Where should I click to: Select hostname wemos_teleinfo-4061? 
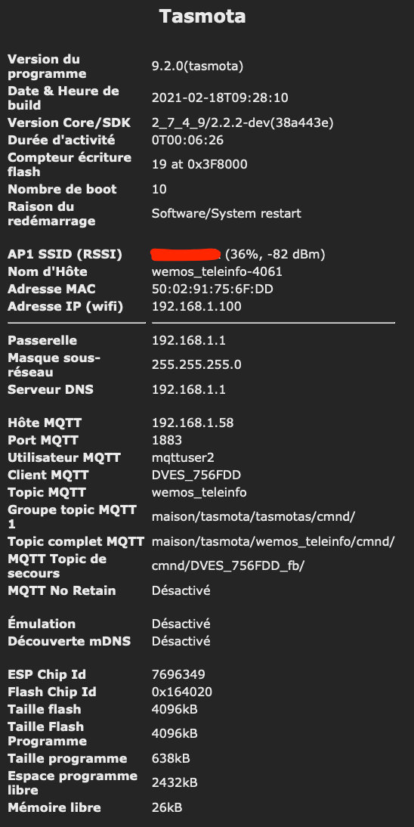click(x=218, y=271)
